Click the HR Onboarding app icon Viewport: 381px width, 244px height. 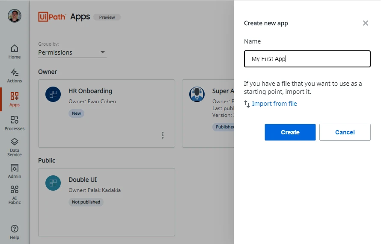coord(53,94)
